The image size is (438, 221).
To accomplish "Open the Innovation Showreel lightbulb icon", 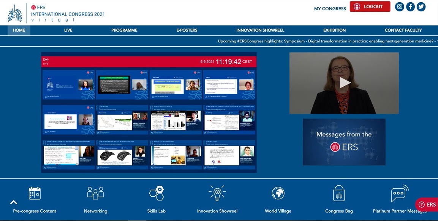I will click(217, 193).
